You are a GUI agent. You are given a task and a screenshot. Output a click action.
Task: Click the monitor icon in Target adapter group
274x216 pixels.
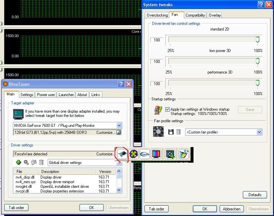(18, 114)
